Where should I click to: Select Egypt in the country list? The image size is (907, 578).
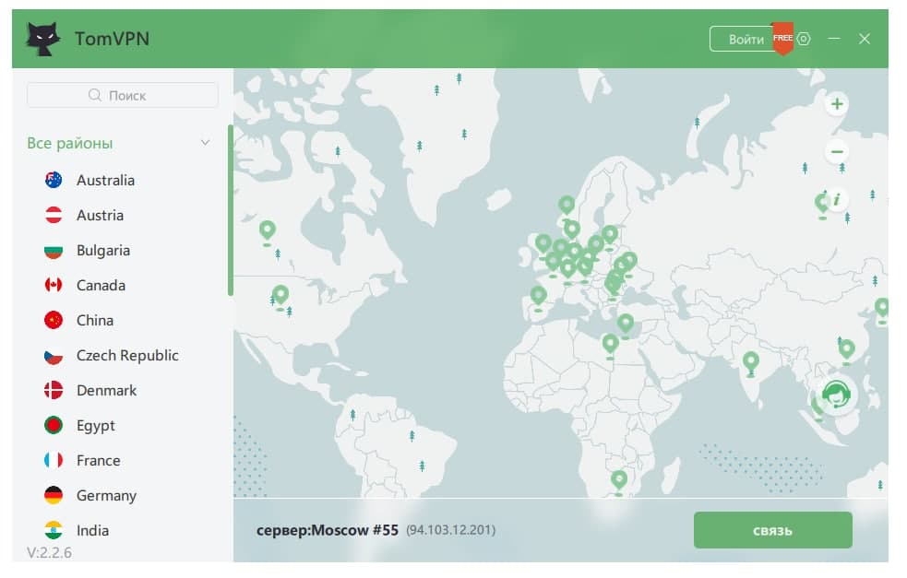[96, 426]
